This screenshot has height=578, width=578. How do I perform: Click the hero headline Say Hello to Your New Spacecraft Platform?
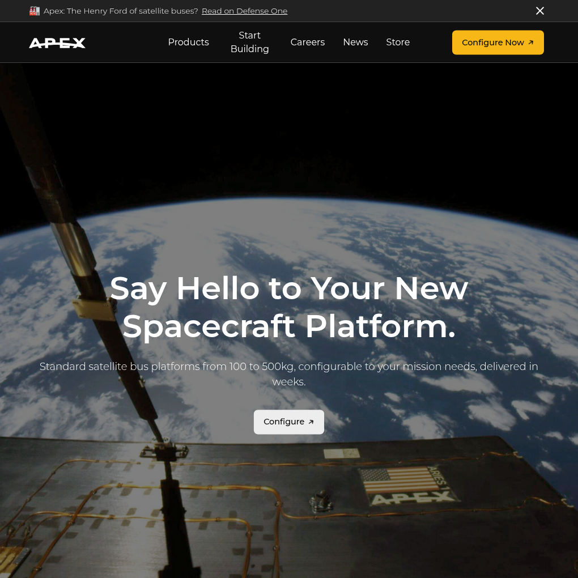coord(289,308)
